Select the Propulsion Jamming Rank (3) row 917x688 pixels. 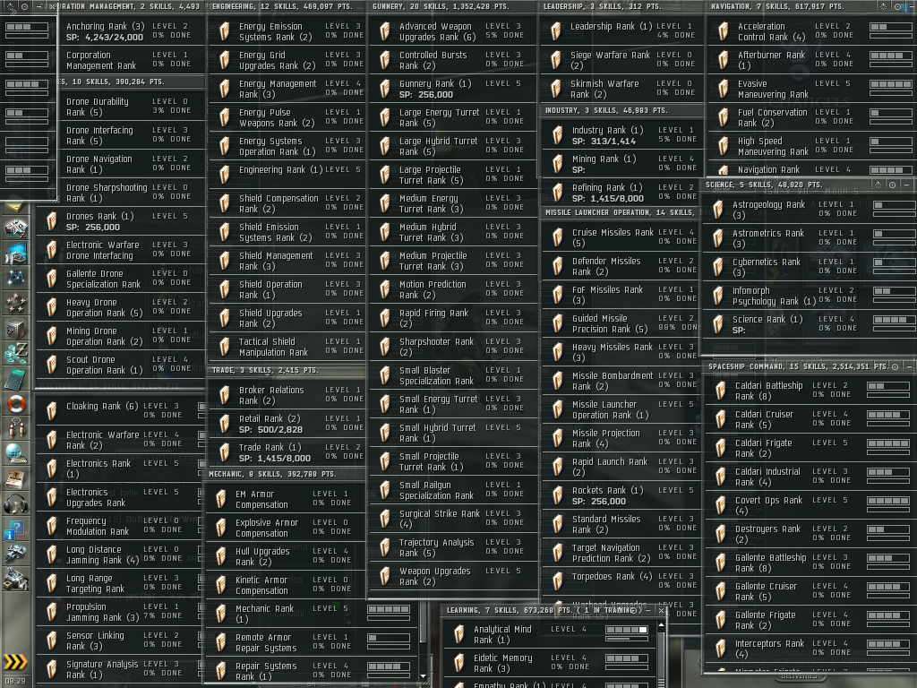pos(121,613)
